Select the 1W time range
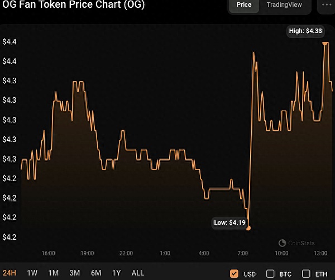The image size is (335, 280). [32, 273]
